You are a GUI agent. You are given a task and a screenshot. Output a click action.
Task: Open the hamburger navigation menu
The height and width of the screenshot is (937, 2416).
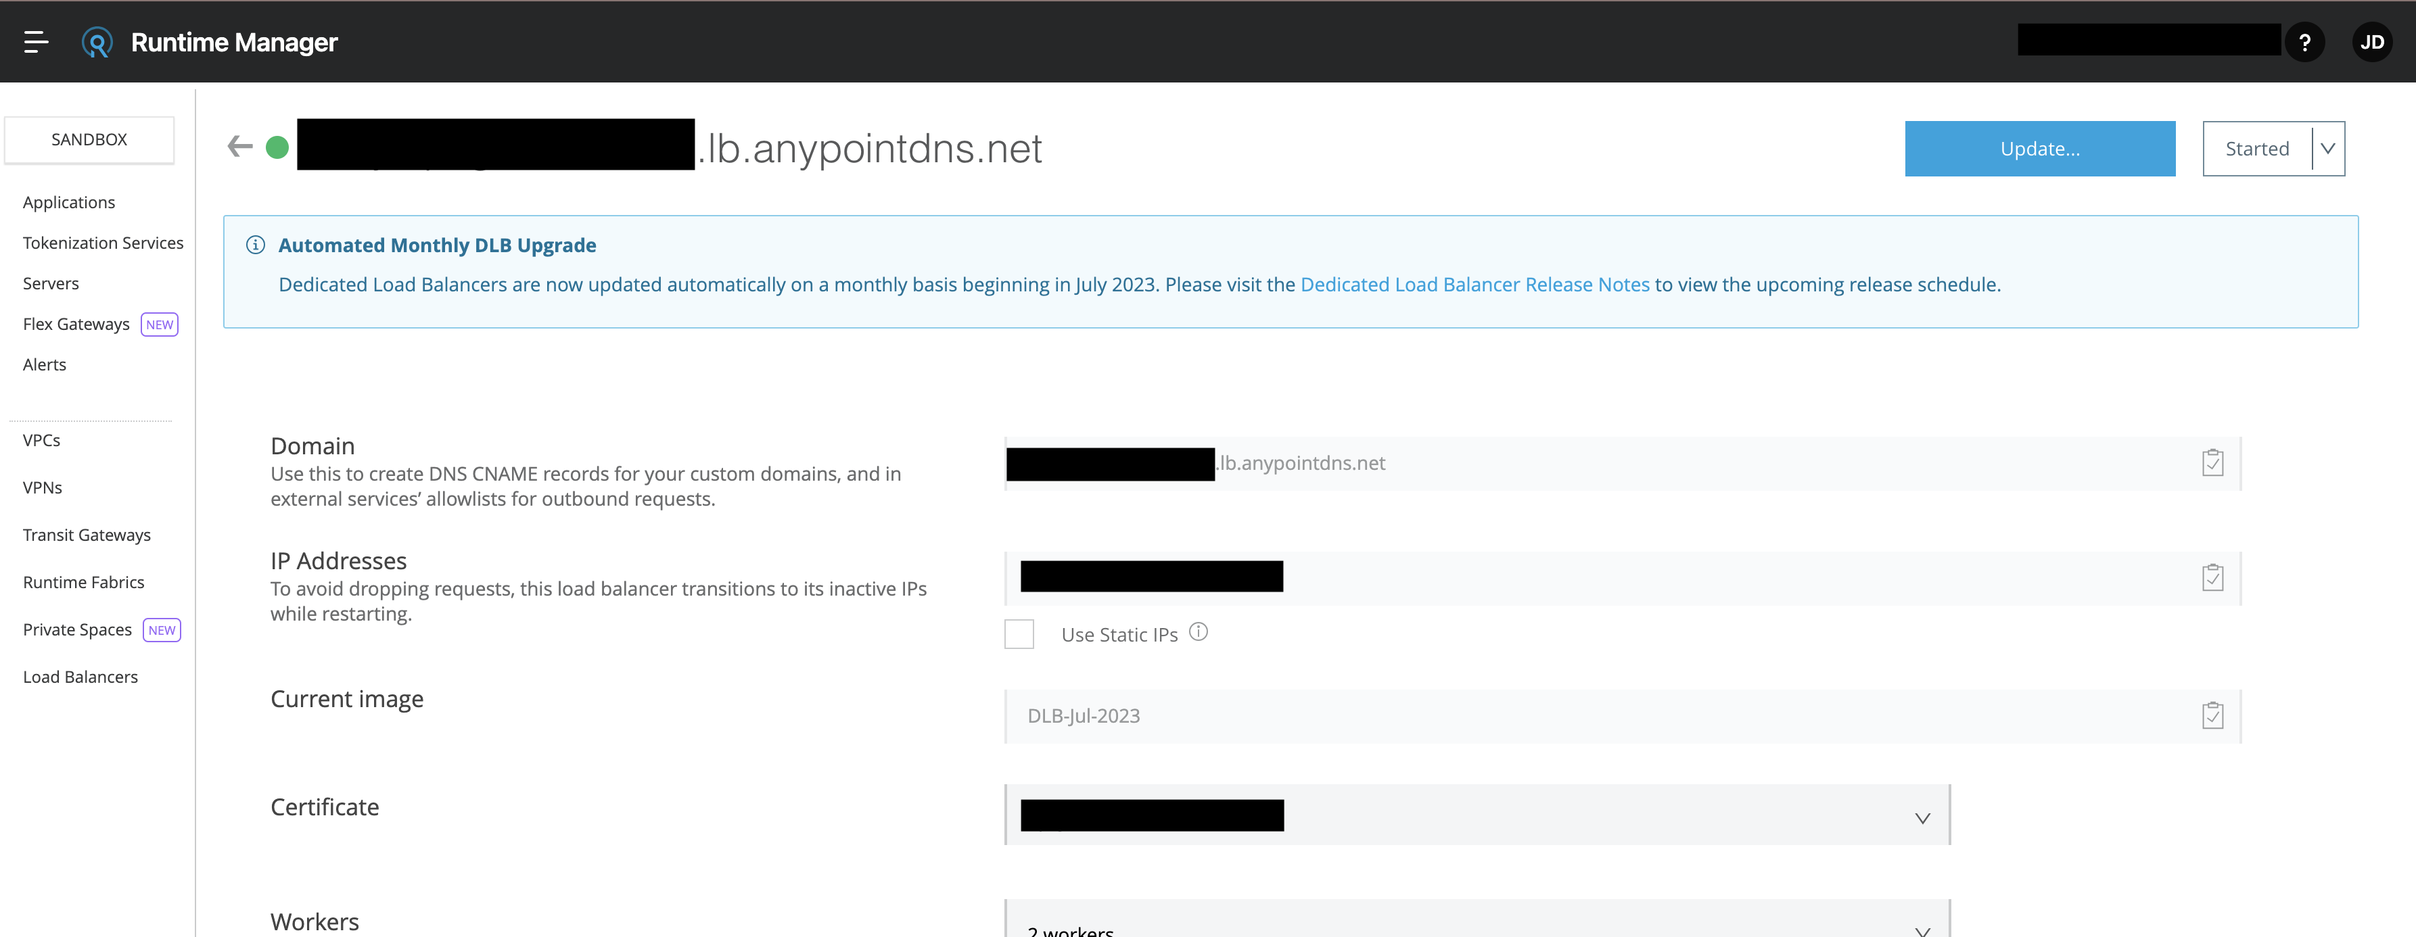pyautogui.click(x=36, y=42)
